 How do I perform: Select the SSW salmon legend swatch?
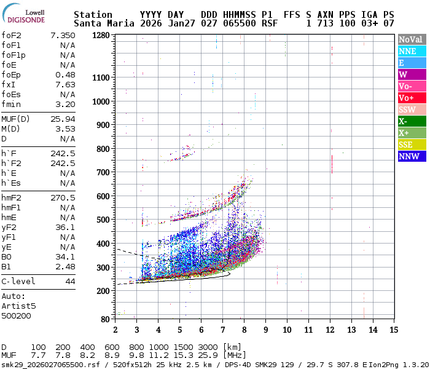pos(411,109)
